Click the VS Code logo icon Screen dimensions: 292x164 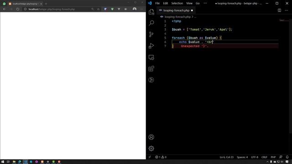150,3
